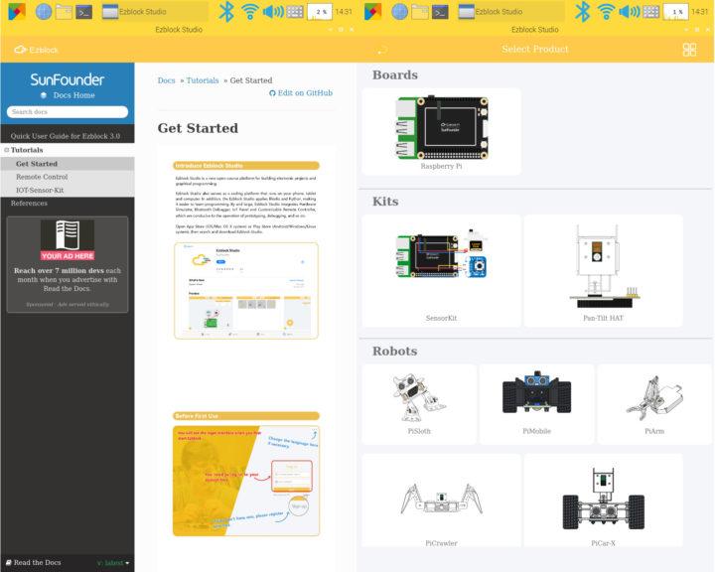
Task: Click the volume speaker icon in right taskbar
Action: pos(630,11)
